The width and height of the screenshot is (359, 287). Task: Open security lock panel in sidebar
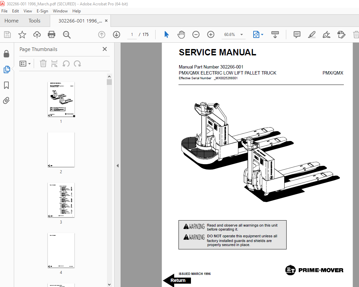tap(6, 54)
